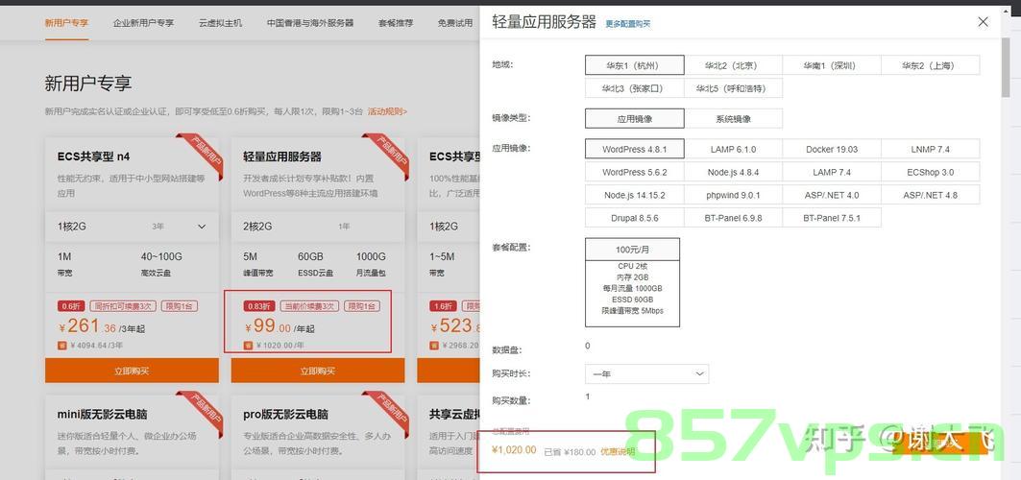The height and width of the screenshot is (480, 1021).
Task: Pick Node.js 14.15.2 application image
Action: click(x=634, y=195)
